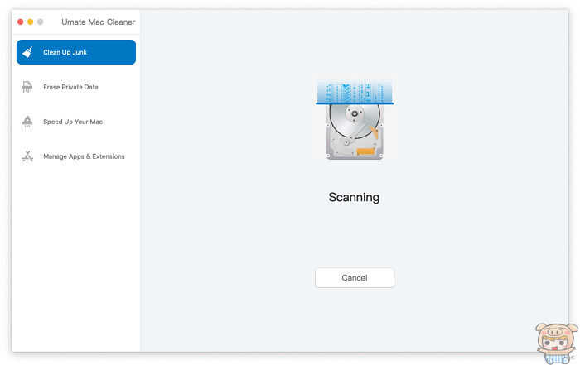
Task: Minimize the window with the yellow button
Action: click(31, 22)
